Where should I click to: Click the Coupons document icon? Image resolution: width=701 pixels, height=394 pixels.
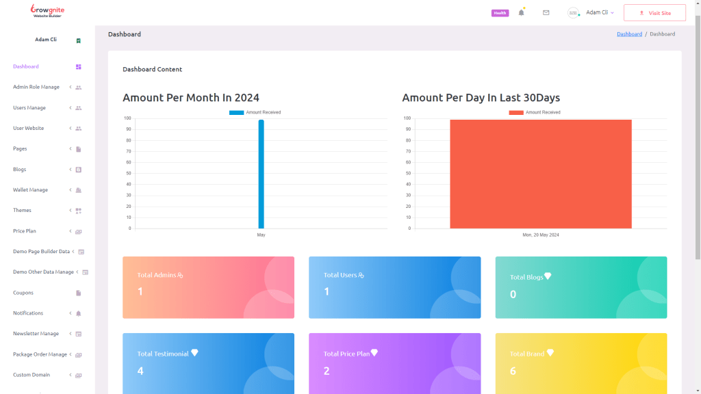(79, 293)
